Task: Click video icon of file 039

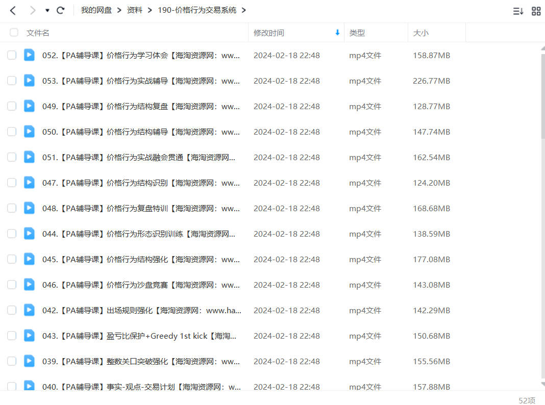Action: click(29, 361)
